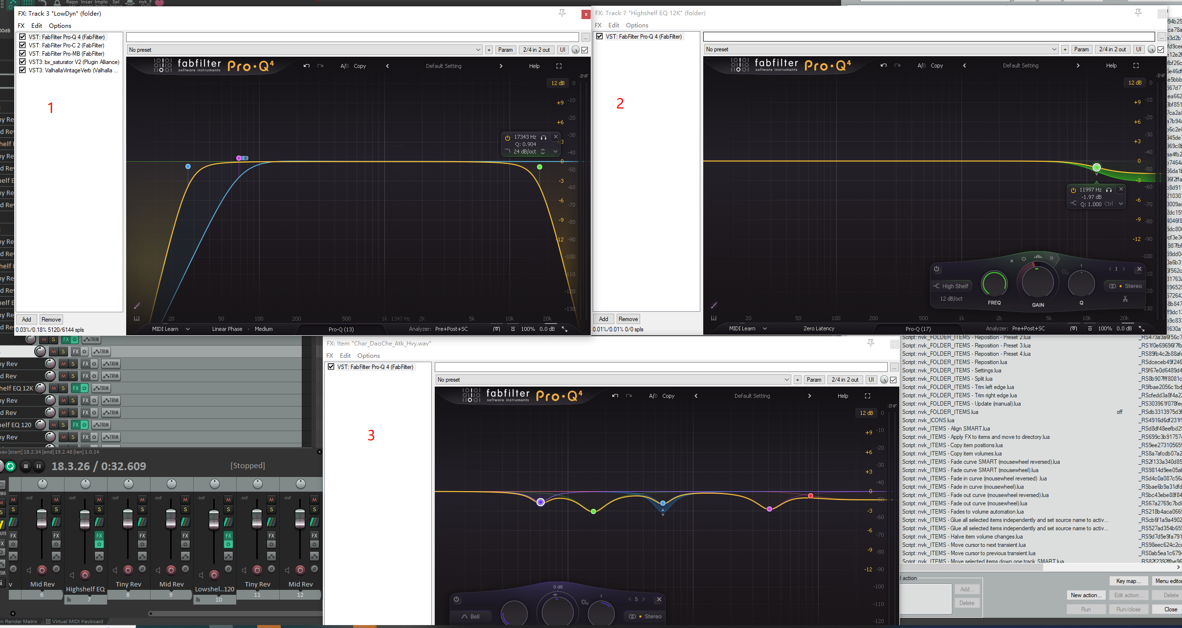Click Remove button in Track 7 FX window
Viewport: 1182px width, 628px height.
628,319
